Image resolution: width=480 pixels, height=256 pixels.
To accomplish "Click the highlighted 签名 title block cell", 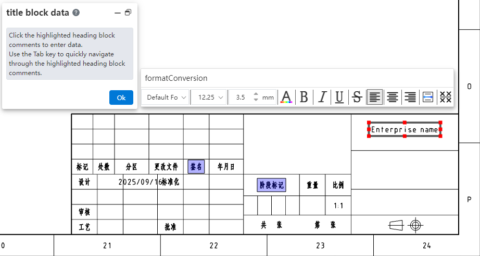I will 196,167.
